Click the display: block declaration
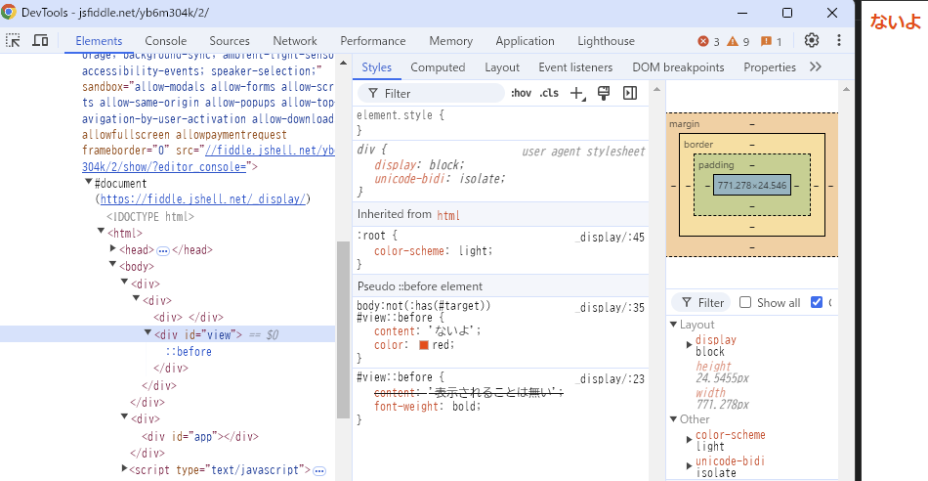The width and height of the screenshot is (928, 481). [x=420, y=164]
